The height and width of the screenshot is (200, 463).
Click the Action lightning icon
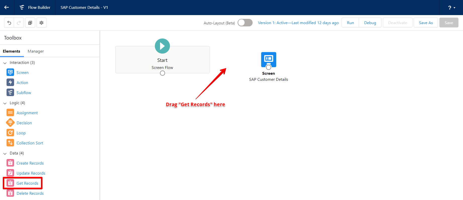[x=10, y=82]
